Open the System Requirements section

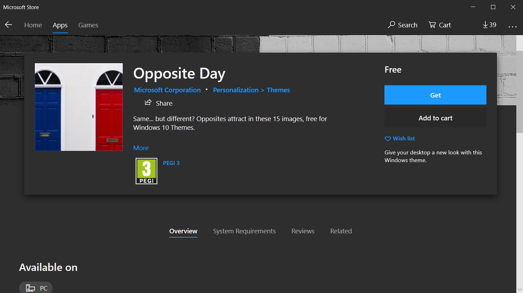[244, 231]
